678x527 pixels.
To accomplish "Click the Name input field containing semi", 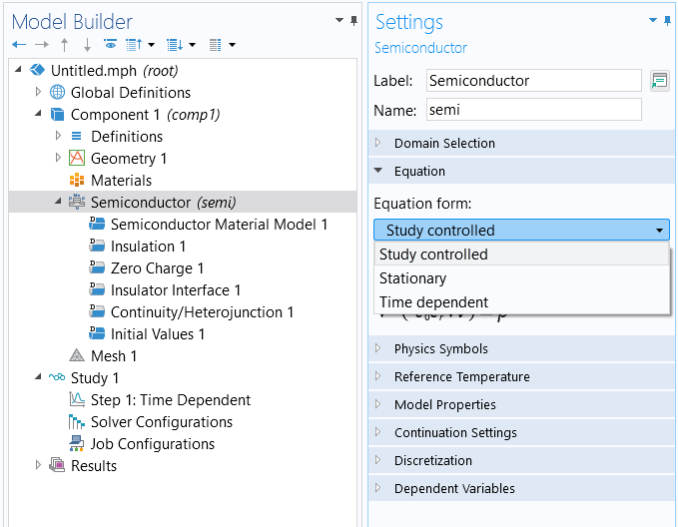I will pyautogui.click(x=533, y=110).
